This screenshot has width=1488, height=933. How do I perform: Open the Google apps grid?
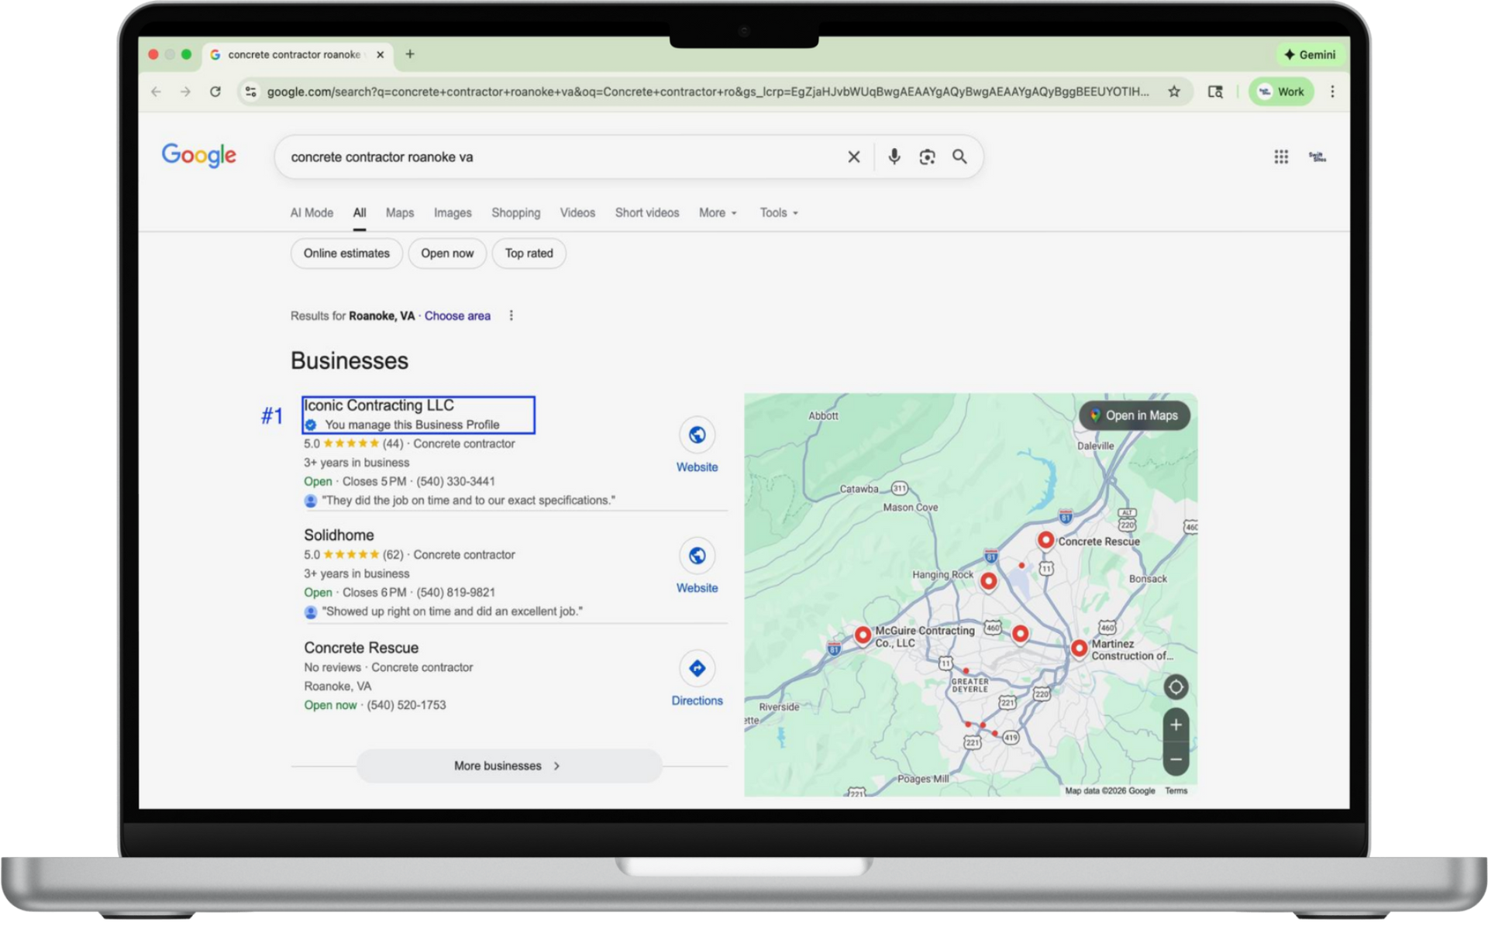1280,157
